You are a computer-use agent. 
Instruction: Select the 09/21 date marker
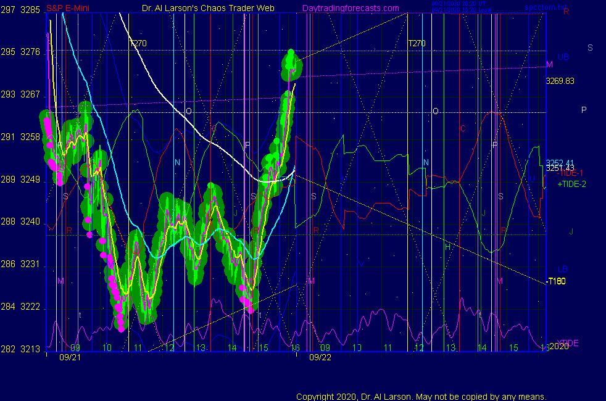[70, 357]
